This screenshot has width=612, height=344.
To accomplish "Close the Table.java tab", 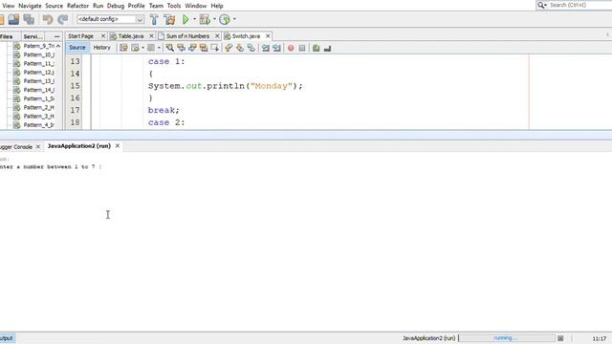I will (x=151, y=36).
